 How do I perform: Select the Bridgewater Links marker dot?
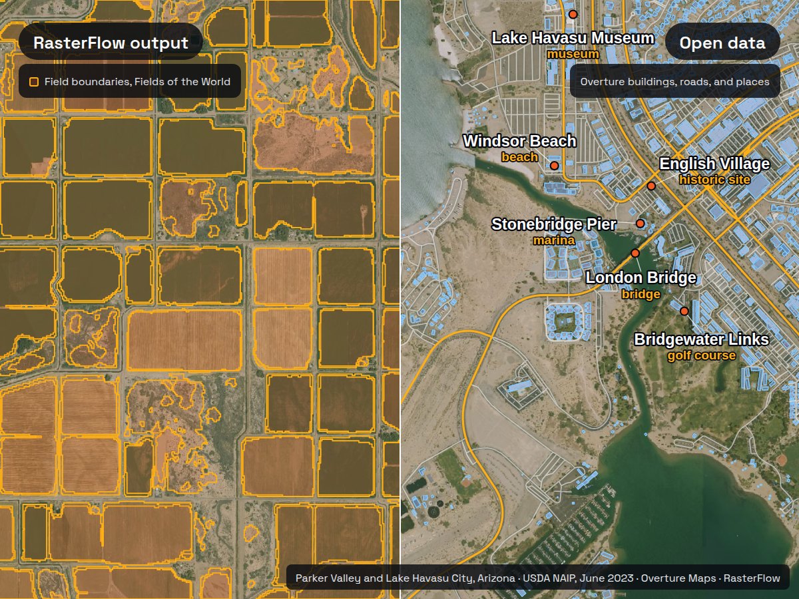coord(684,311)
